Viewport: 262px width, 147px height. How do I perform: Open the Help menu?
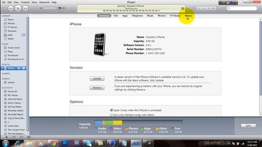point(54,2)
